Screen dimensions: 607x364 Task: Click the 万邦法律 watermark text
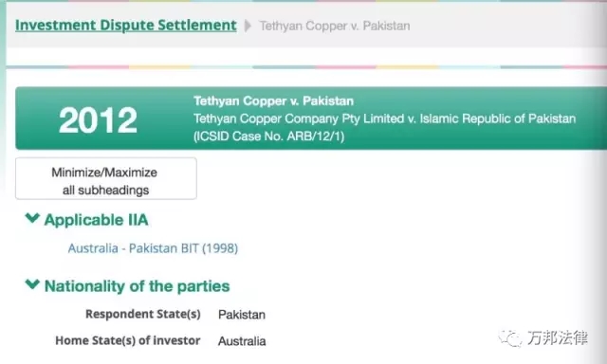point(558,338)
